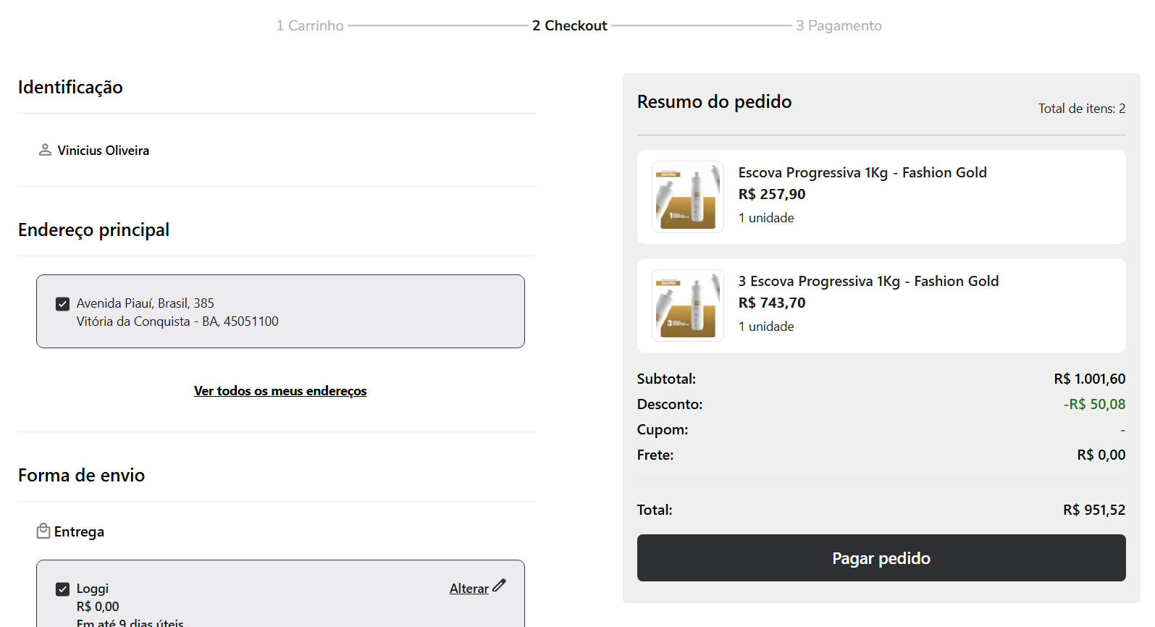This screenshot has height=627, width=1155.
Task: Go back to the 1 Carrinho step
Action: (x=310, y=26)
